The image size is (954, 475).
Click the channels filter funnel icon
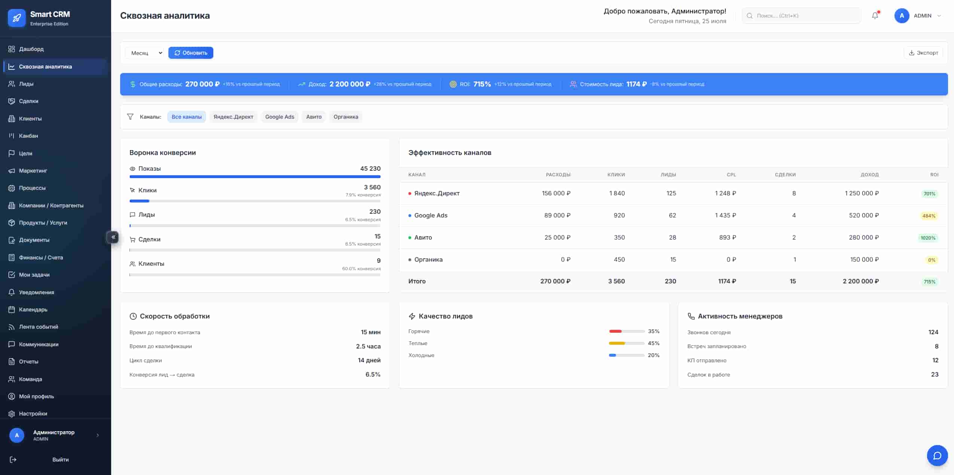tap(130, 117)
